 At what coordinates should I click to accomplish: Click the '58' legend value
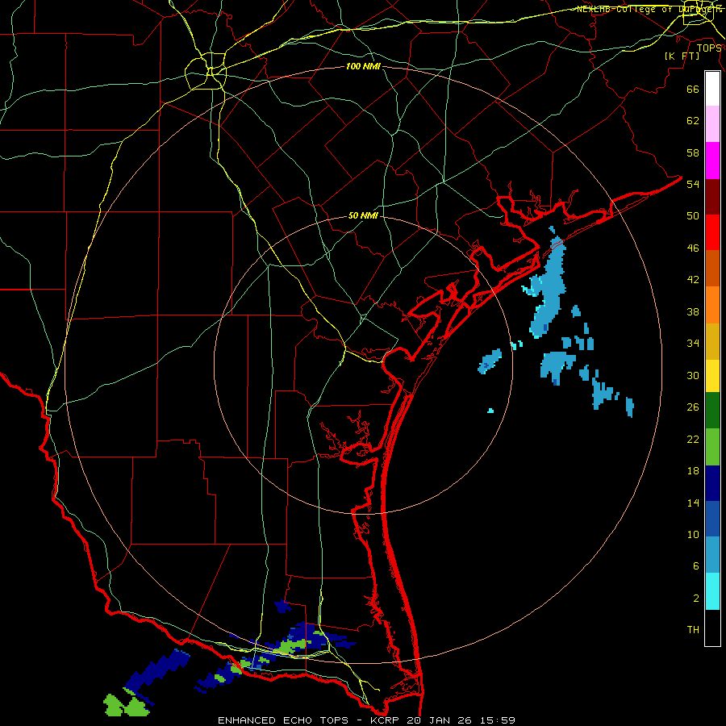(693, 152)
